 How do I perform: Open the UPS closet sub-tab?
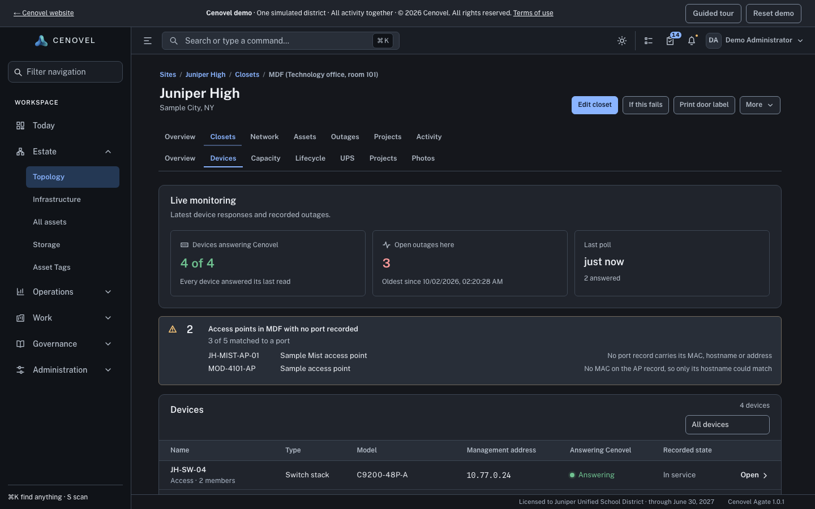[347, 158]
